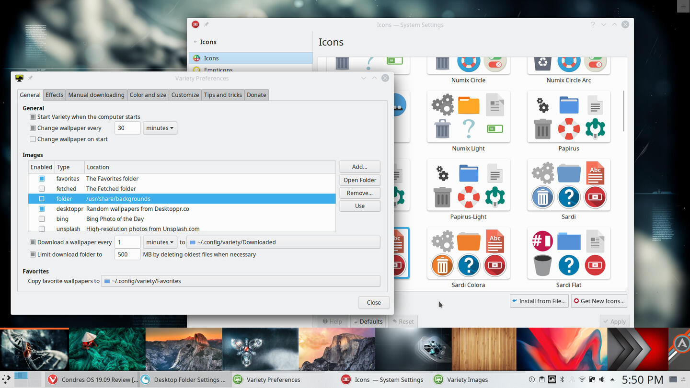The width and height of the screenshot is (690, 388).
Task: Open the notifications tray icon
Action: pos(532,380)
